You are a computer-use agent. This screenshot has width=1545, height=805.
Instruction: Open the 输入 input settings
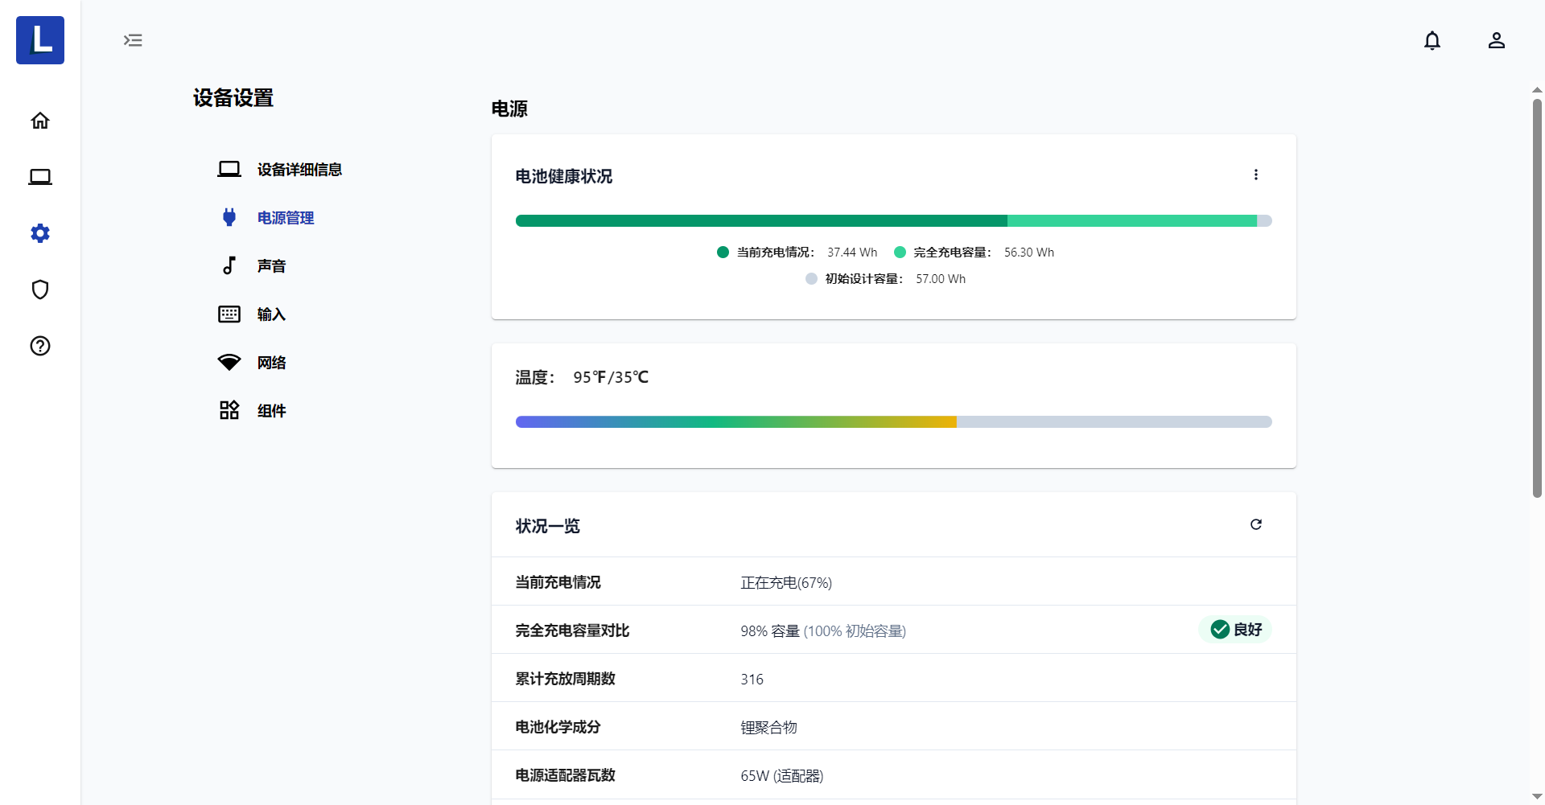[271, 314]
